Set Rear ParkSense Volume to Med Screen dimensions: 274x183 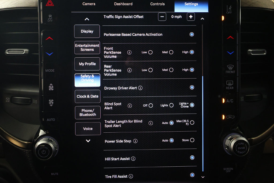pos(171,70)
